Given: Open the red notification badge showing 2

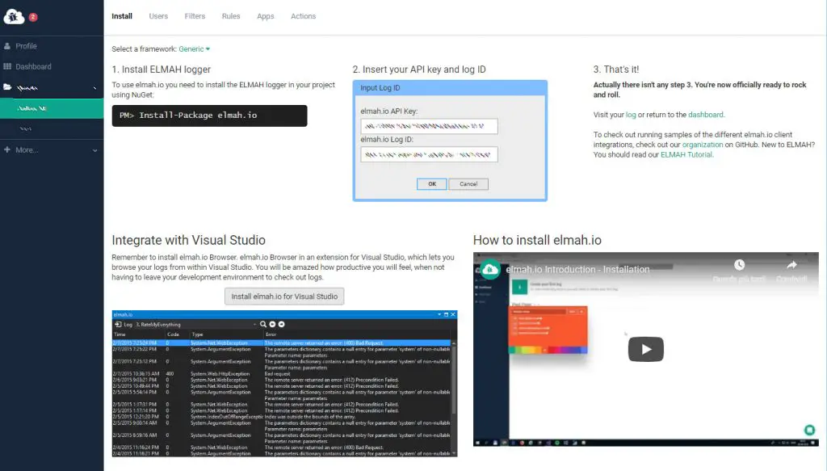Looking at the screenshot, I should tap(32, 17).
